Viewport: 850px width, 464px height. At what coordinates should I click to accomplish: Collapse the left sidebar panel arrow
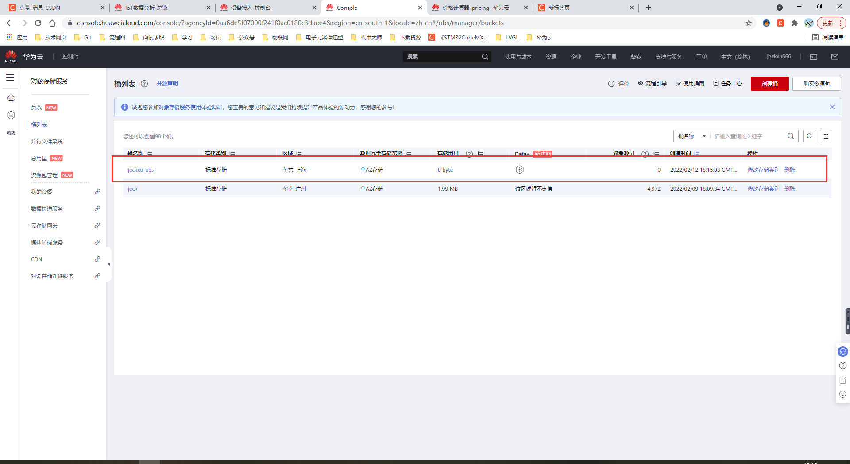tap(109, 264)
